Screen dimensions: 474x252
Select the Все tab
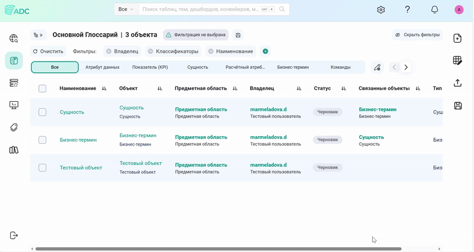click(x=55, y=67)
